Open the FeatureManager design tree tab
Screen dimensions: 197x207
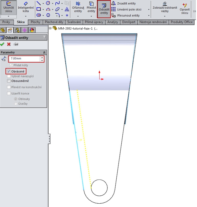(3, 30)
